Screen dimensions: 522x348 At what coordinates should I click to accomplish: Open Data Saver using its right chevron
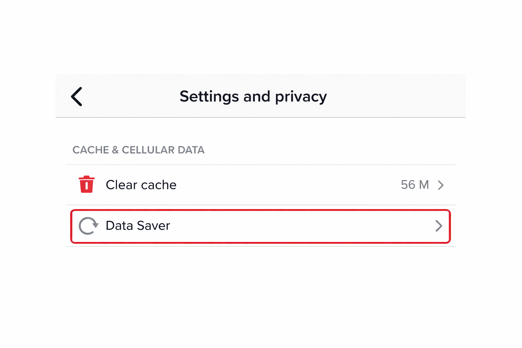439,226
